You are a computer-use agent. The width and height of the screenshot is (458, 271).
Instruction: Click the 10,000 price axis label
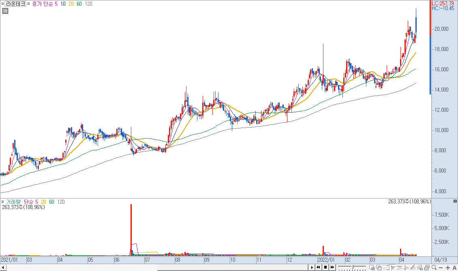tap(441, 130)
